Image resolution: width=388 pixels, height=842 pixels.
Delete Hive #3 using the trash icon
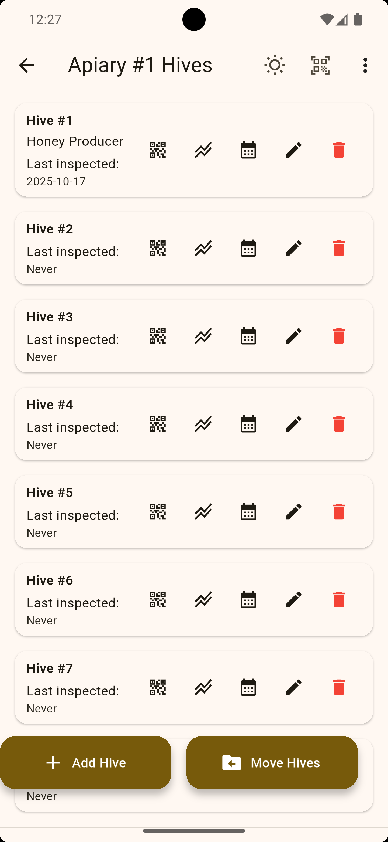(339, 336)
